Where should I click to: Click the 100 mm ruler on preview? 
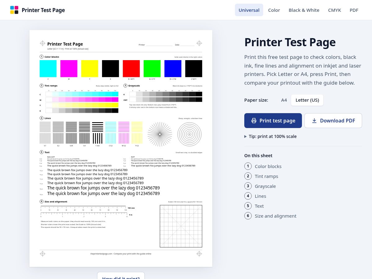click(x=83, y=208)
